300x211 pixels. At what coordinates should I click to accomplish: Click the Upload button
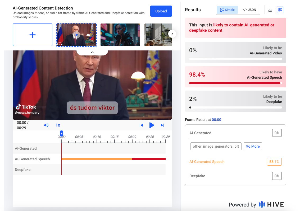coord(161,11)
